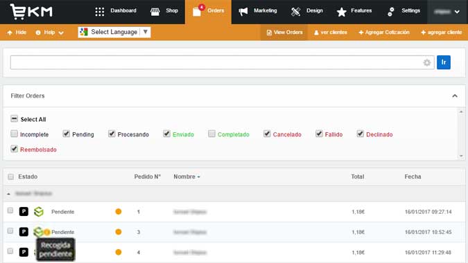Click the P payment icon for order 4

coord(24,252)
